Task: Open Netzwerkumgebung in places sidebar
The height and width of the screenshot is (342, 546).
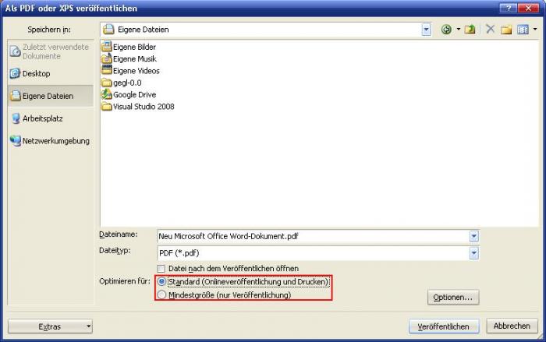Action: (50, 141)
